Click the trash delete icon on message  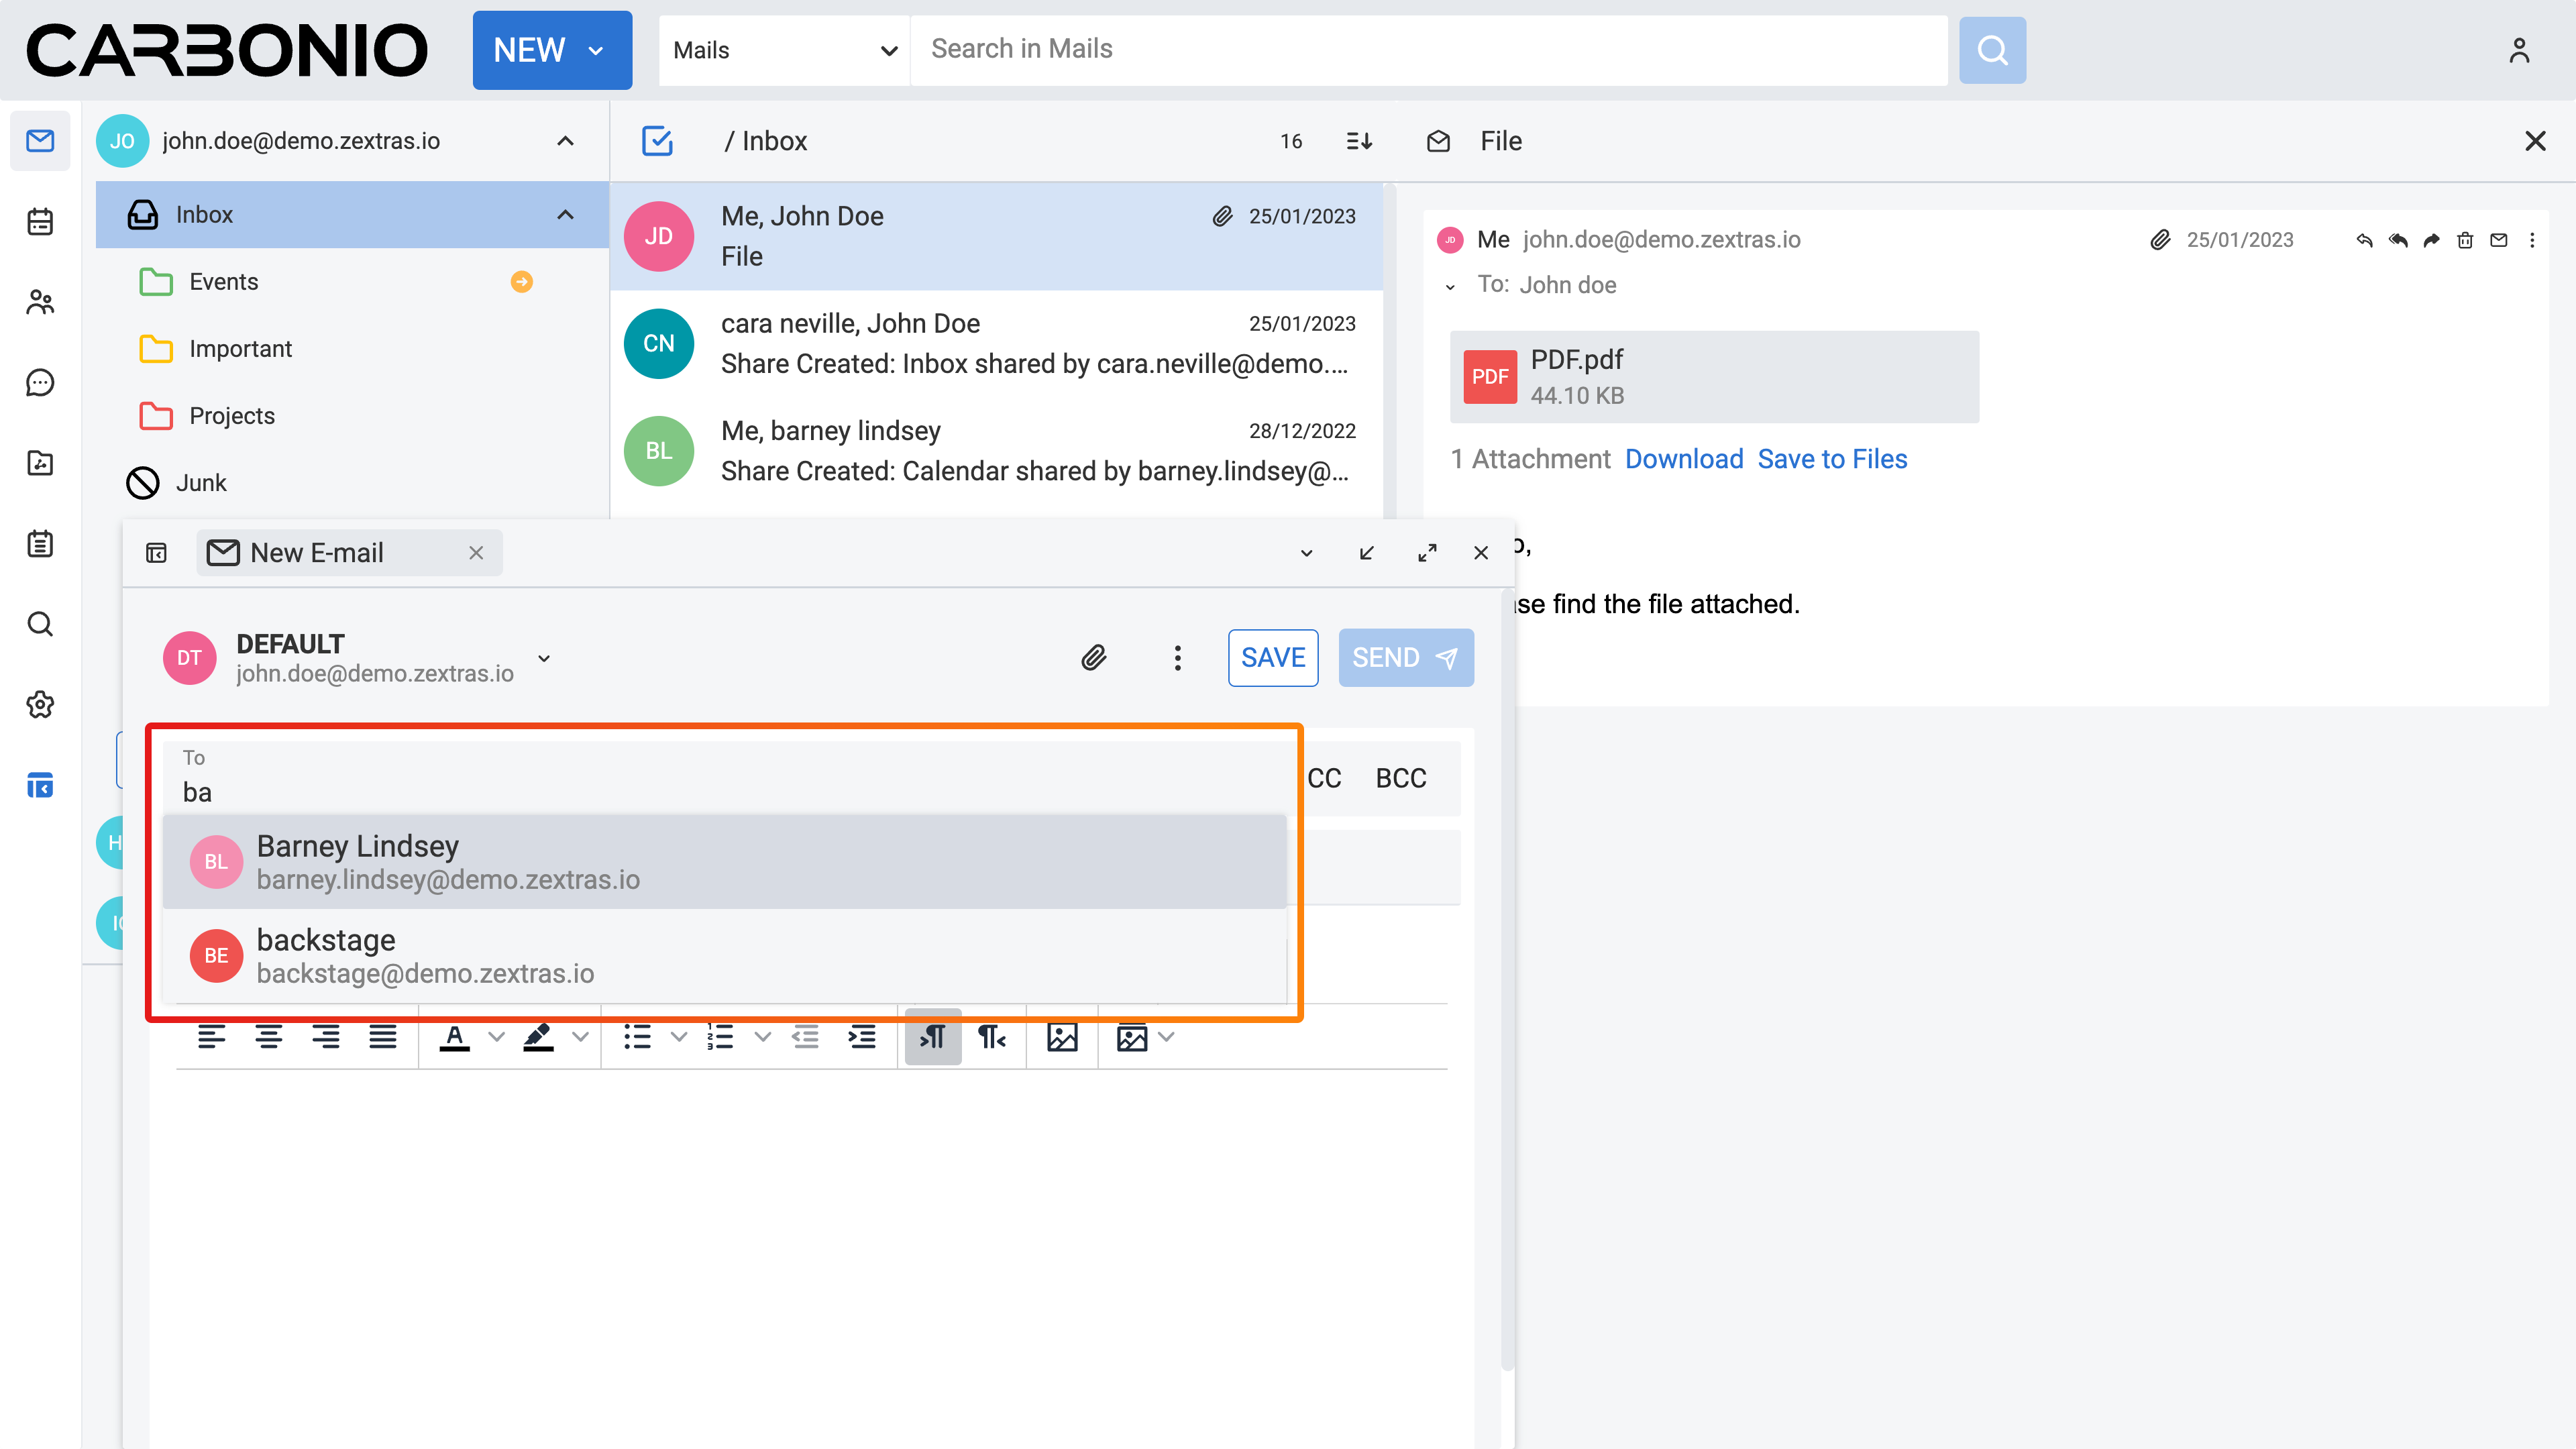tap(2465, 240)
